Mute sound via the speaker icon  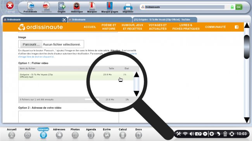coord(192,134)
